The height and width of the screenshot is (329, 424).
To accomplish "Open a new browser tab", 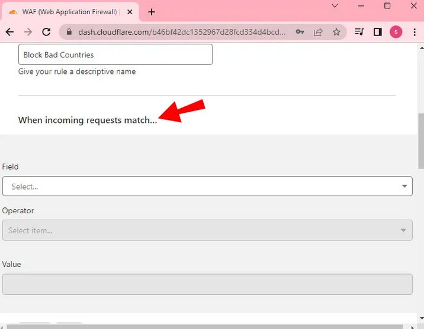I will coord(152,12).
